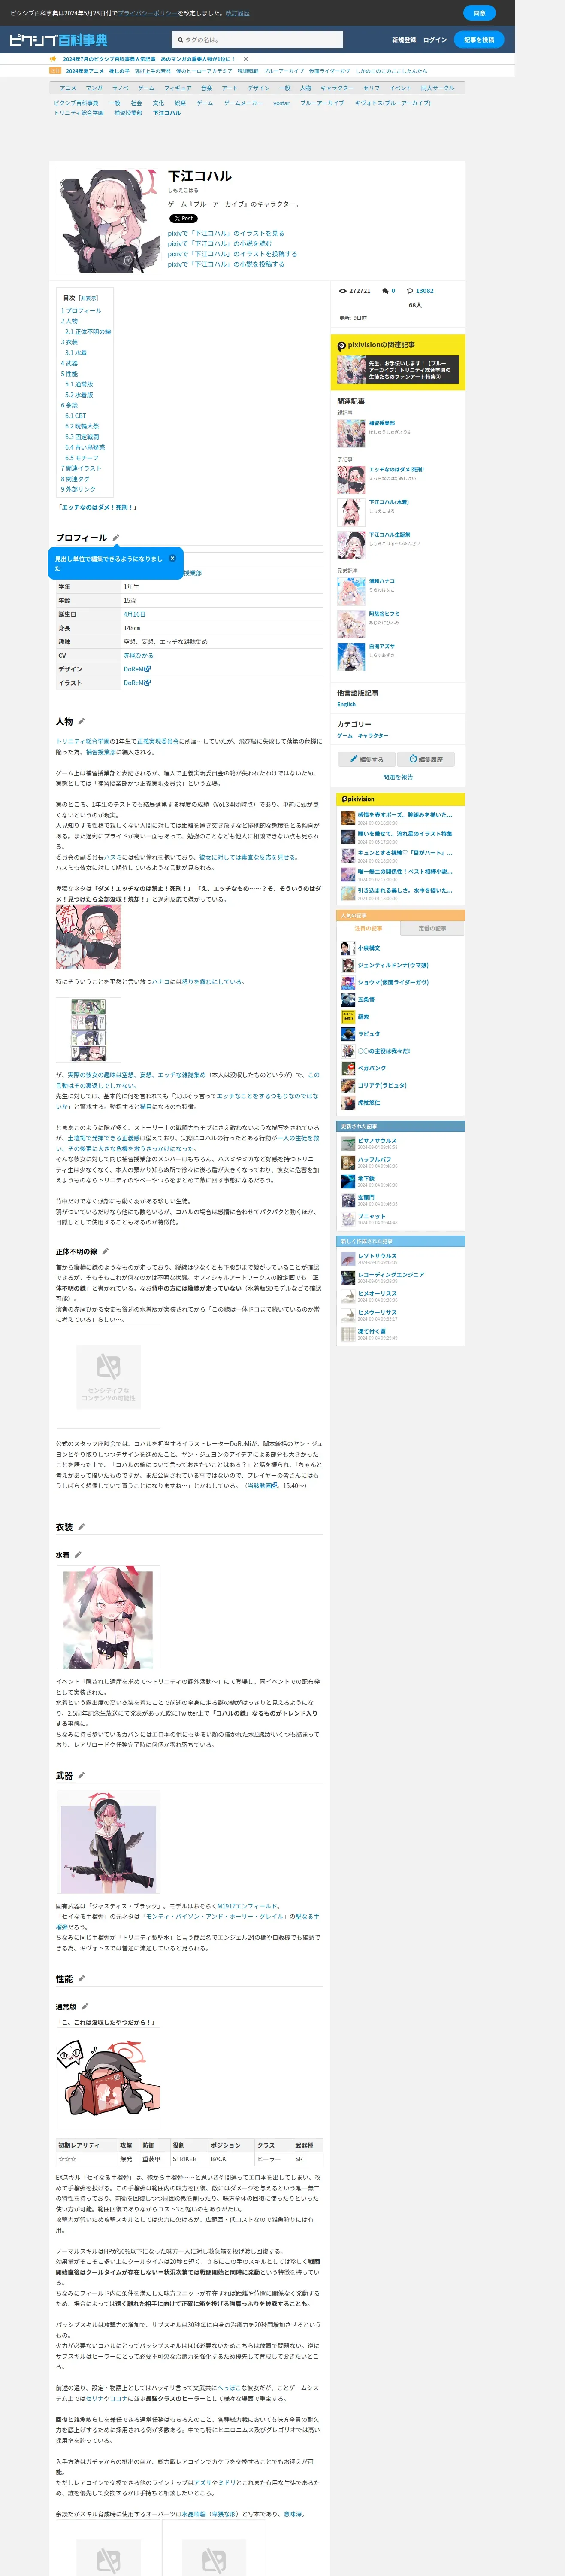Click the main 下江コハル character thumbnail image
Screen dimensions: 565x2576
point(108,221)
